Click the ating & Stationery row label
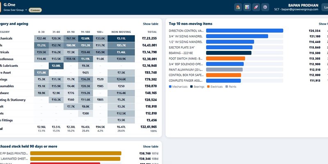Screen dimensions: 328x164 point(13,100)
